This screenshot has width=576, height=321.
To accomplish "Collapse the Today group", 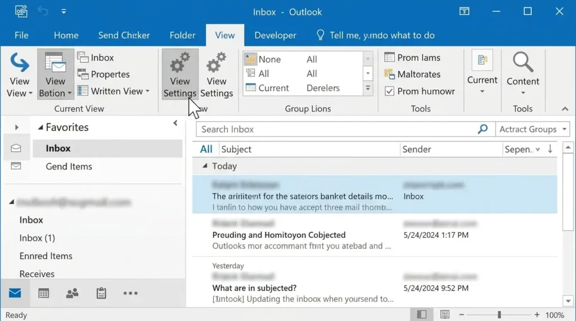I will click(205, 166).
